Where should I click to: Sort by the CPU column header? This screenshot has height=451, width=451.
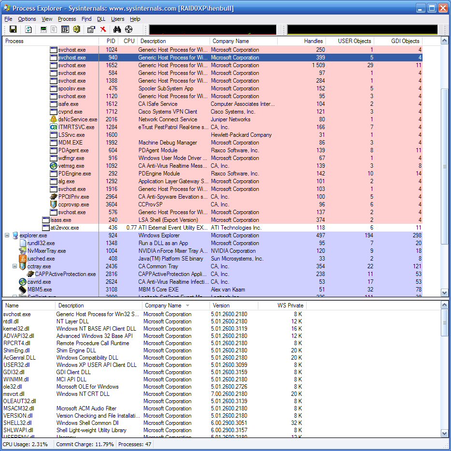tap(129, 41)
